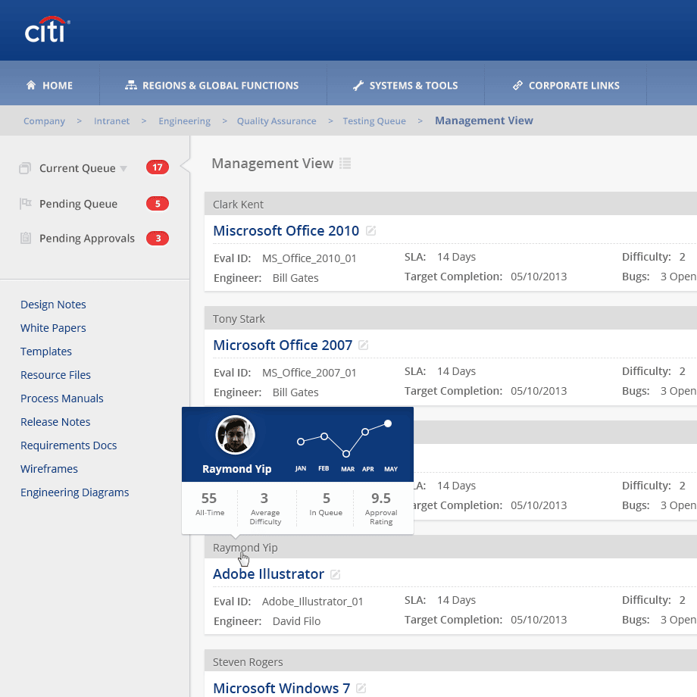Click the FEB data point on chart
Viewport: 697px width, 697px height.
click(324, 436)
